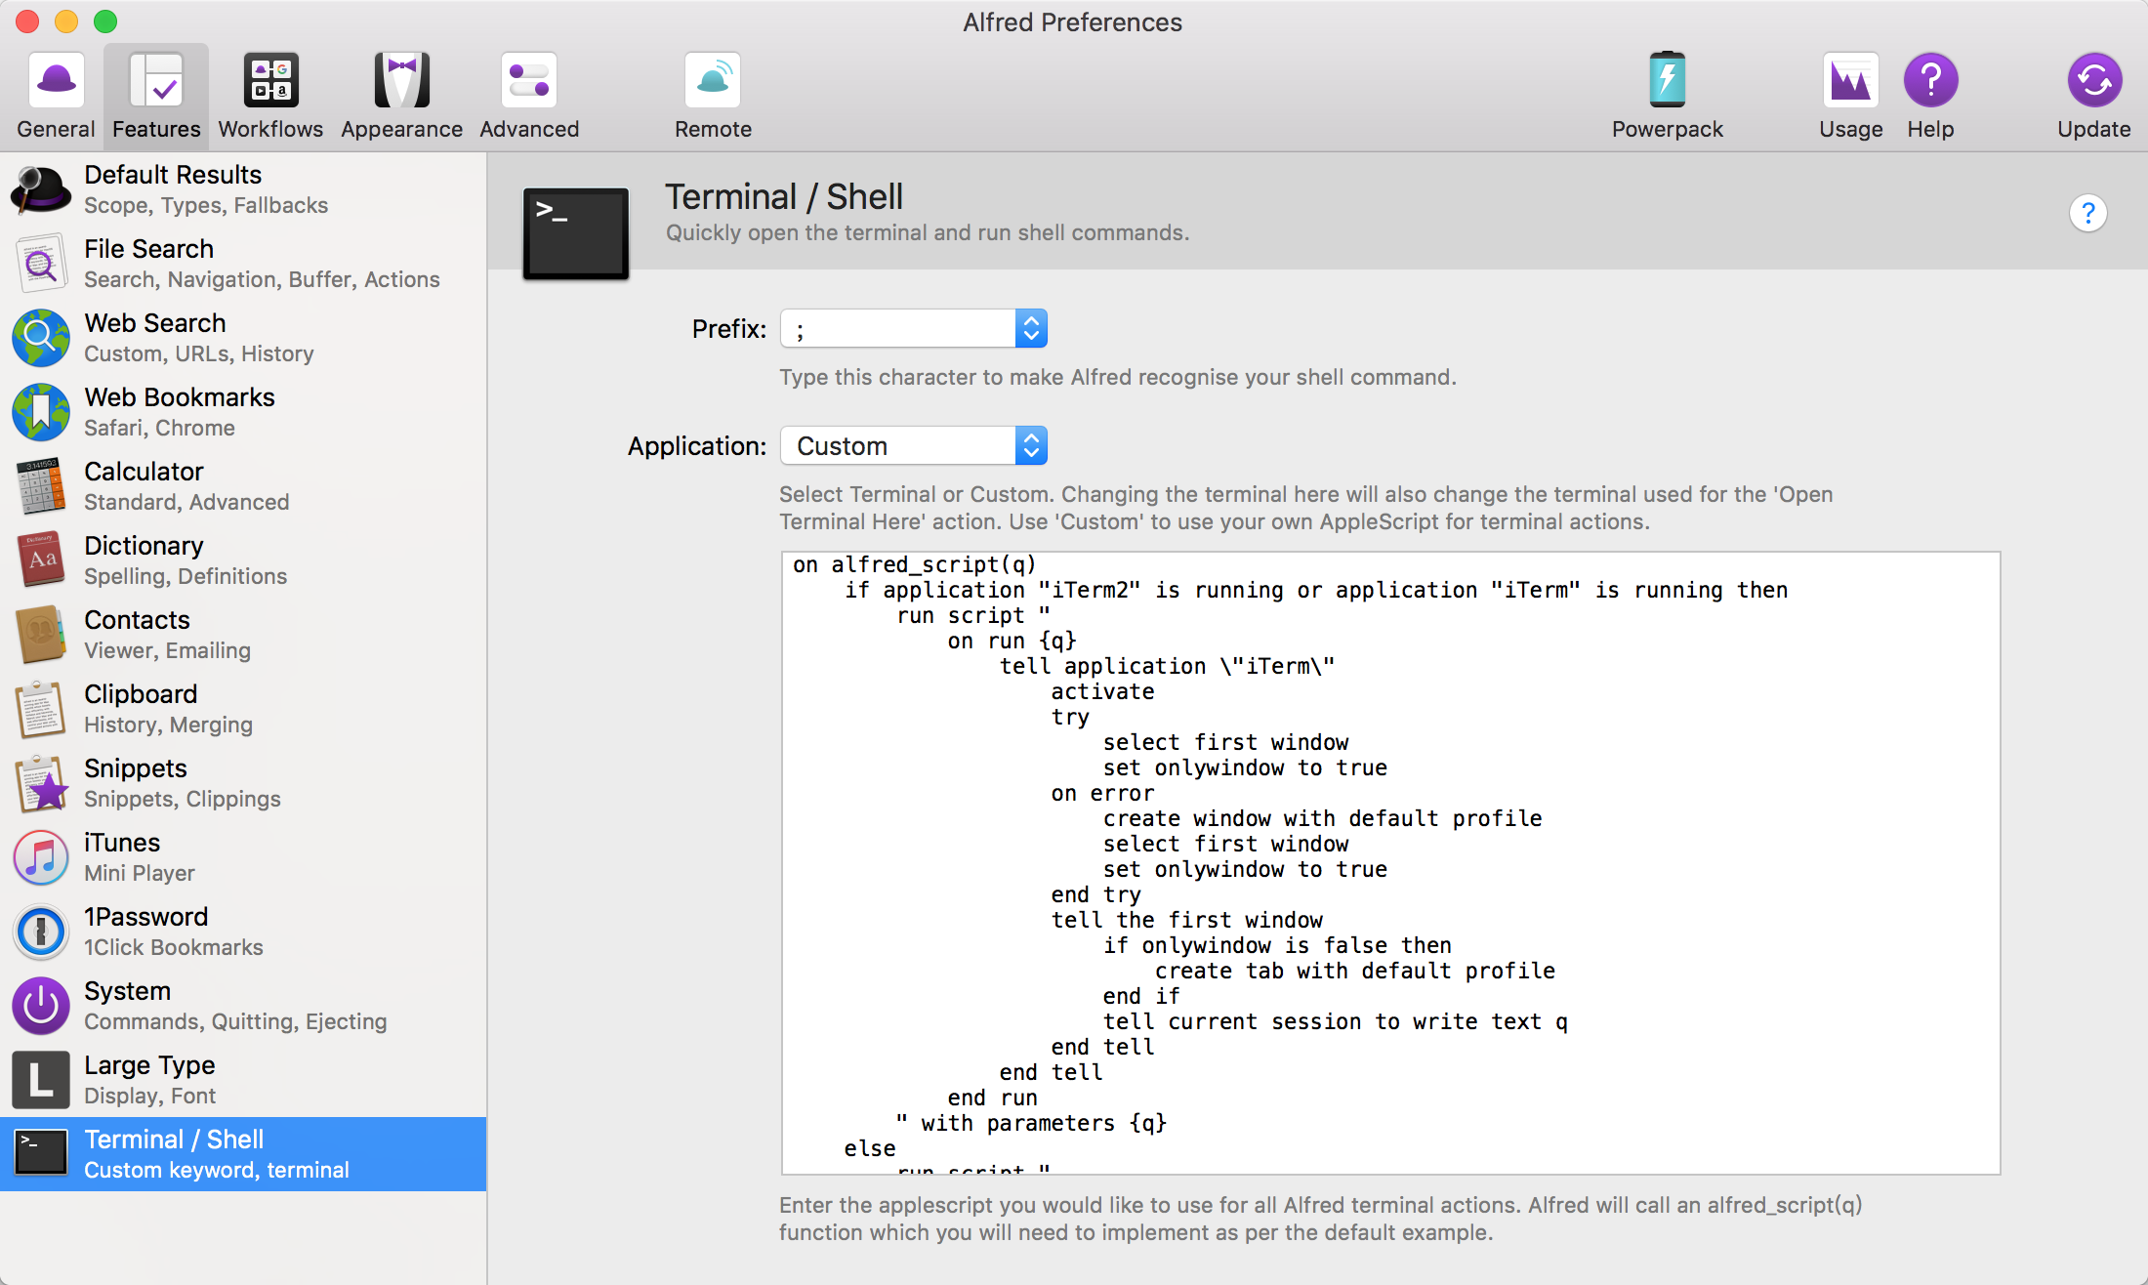Open Alfred Remote settings
Image resolution: width=2148 pixels, height=1285 pixels.
click(713, 96)
